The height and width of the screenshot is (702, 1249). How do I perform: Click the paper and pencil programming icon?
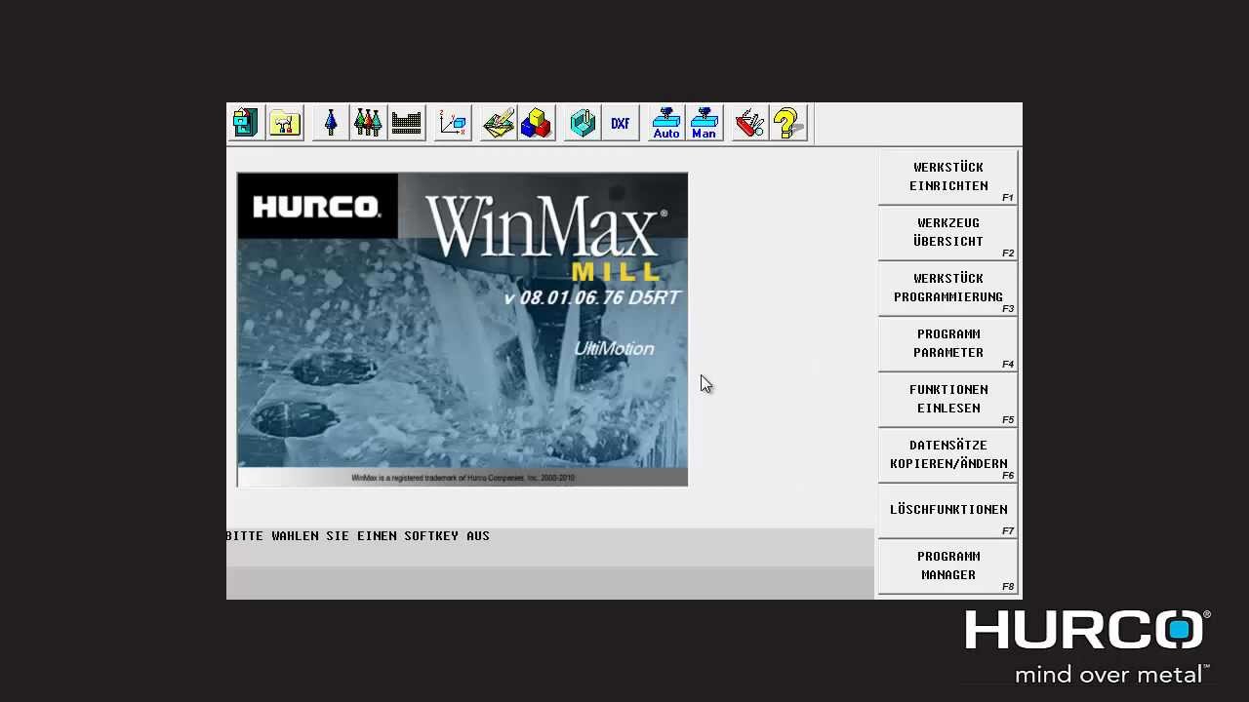coord(499,123)
